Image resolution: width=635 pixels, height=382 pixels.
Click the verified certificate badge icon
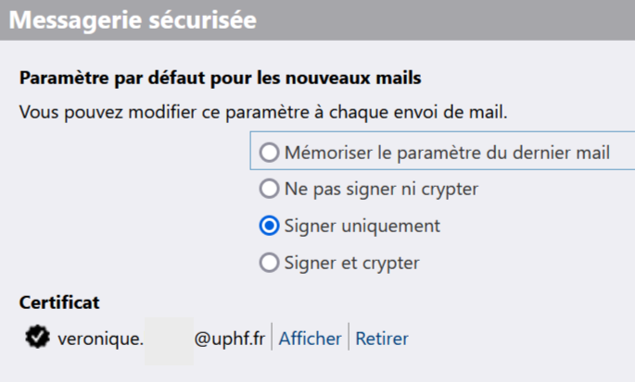coord(36,339)
